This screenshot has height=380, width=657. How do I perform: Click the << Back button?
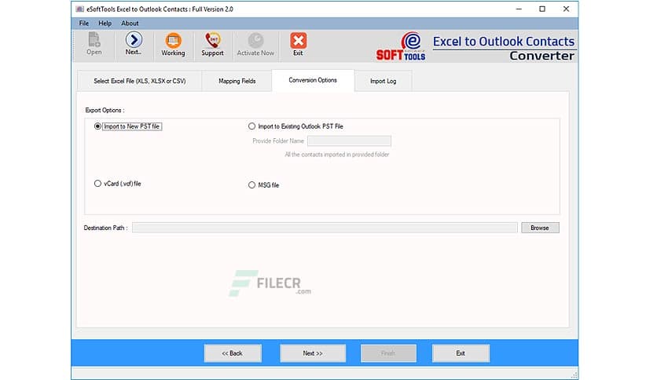tap(233, 353)
